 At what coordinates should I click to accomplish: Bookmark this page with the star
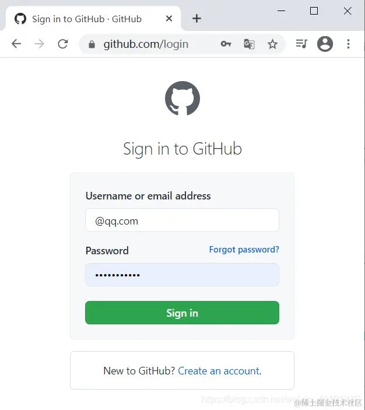(x=272, y=44)
